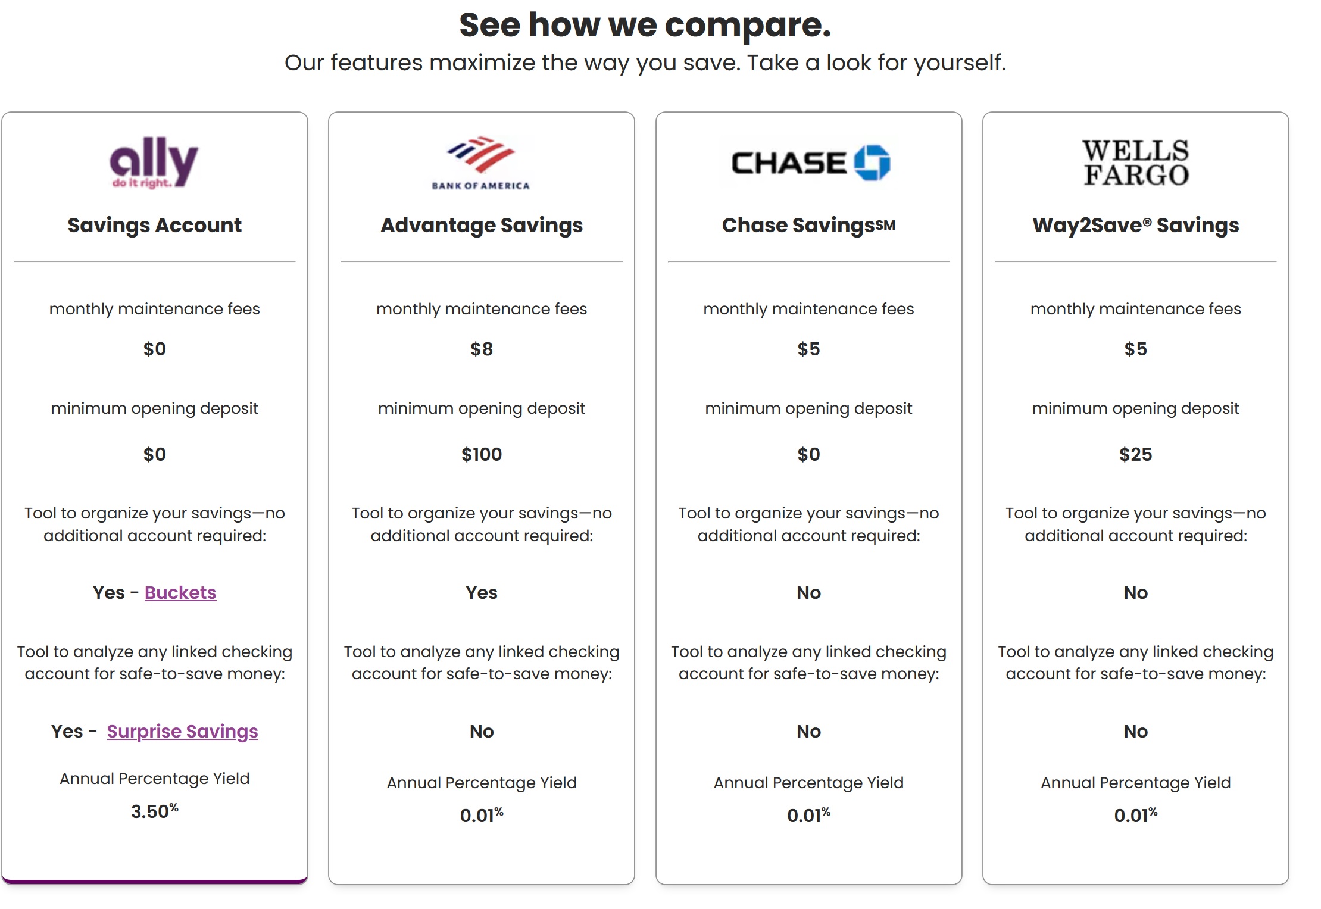Open the Buckets link
Image resolution: width=1321 pixels, height=909 pixels.
coord(180,592)
